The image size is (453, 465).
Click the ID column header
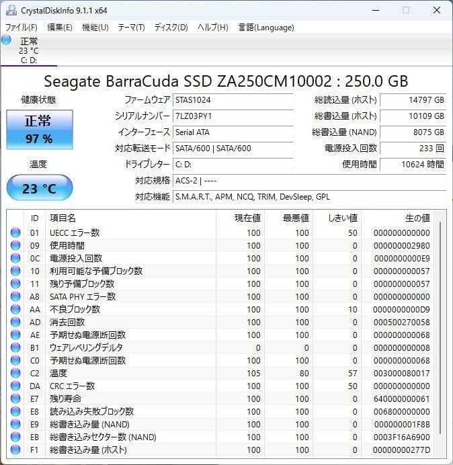(x=34, y=218)
